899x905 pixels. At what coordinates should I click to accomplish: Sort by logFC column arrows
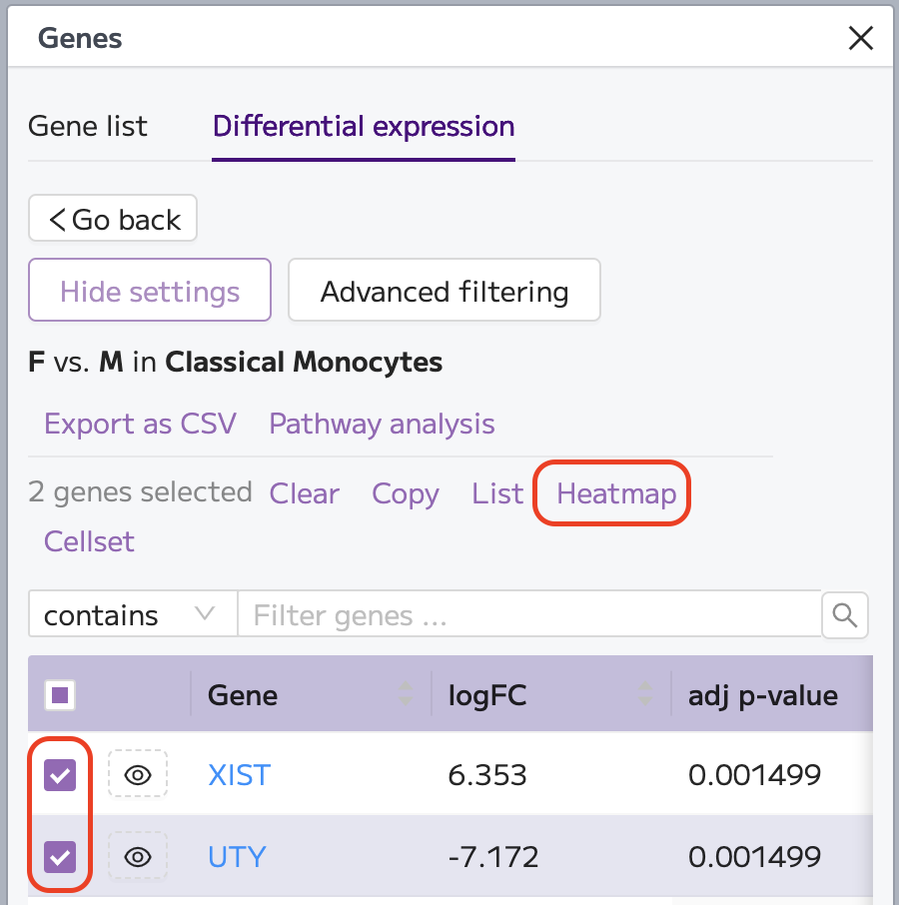coord(646,694)
